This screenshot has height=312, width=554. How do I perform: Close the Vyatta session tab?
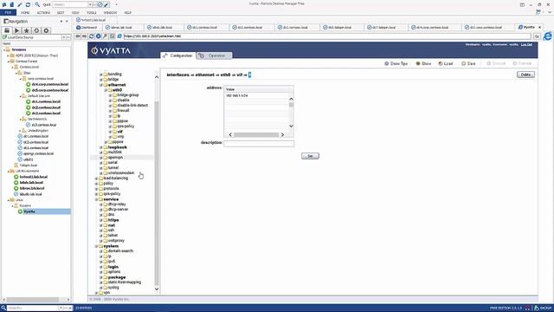pos(540,27)
